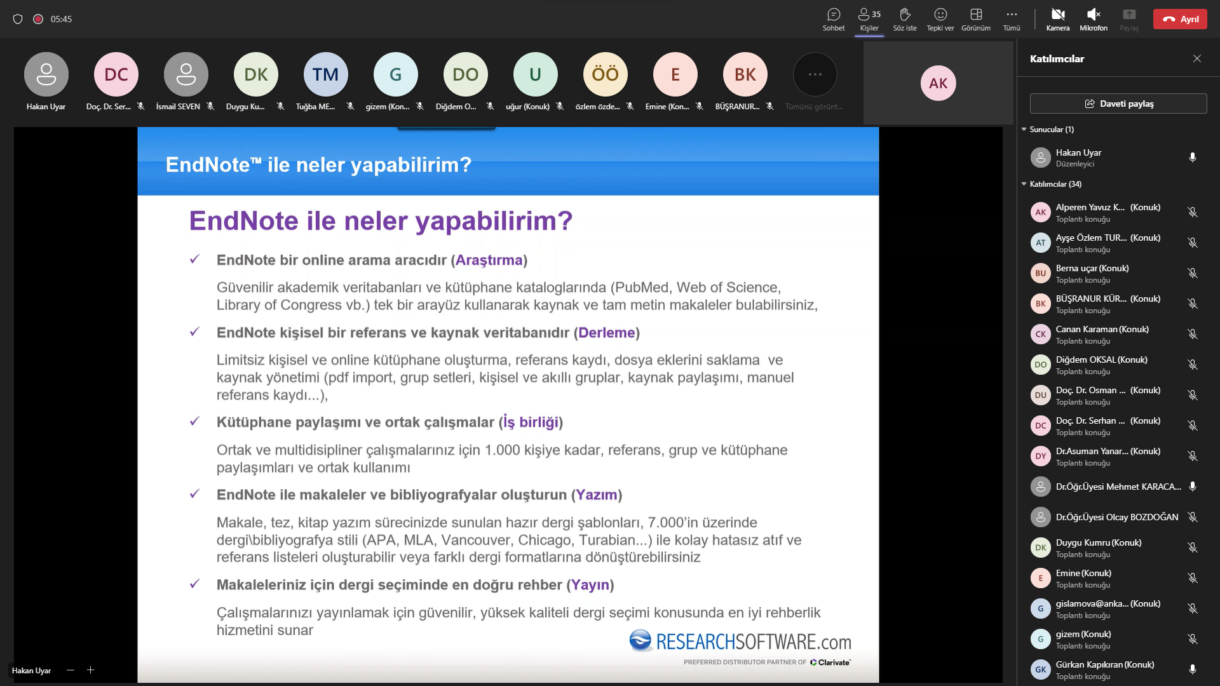Image resolution: width=1220 pixels, height=686 pixels.
Task: Toggle Hakan Uyar's microphone in the participant list
Action: 1192,158
